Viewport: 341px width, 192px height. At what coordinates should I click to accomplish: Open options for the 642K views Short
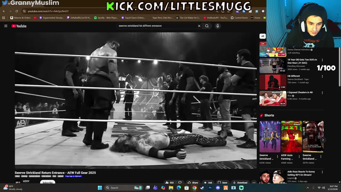pos(277,157)
